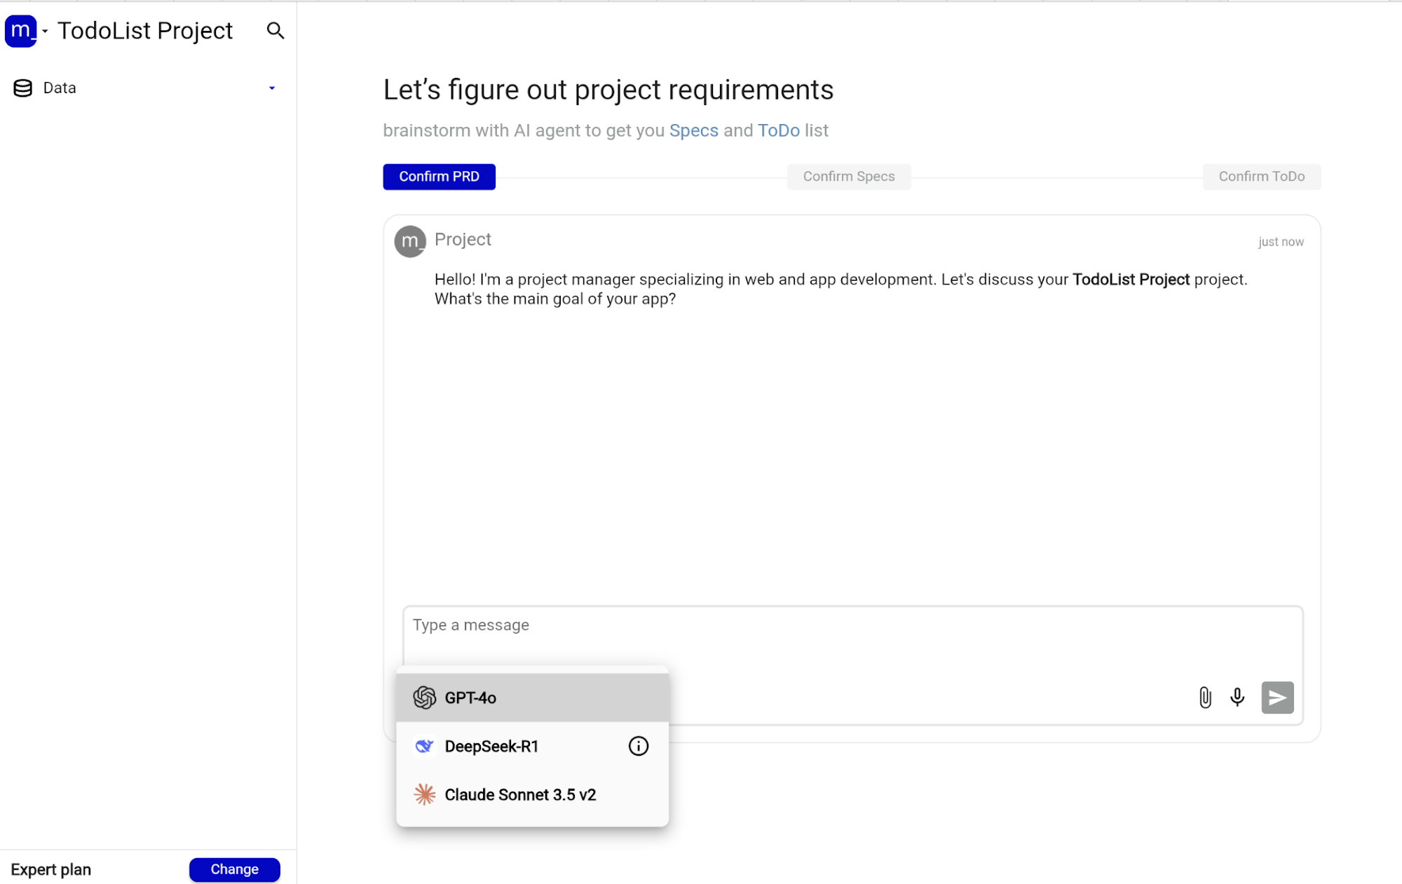Go to the Confirm ToDo step
Screen dimensions: 1402x884
tap(1261, 177)
